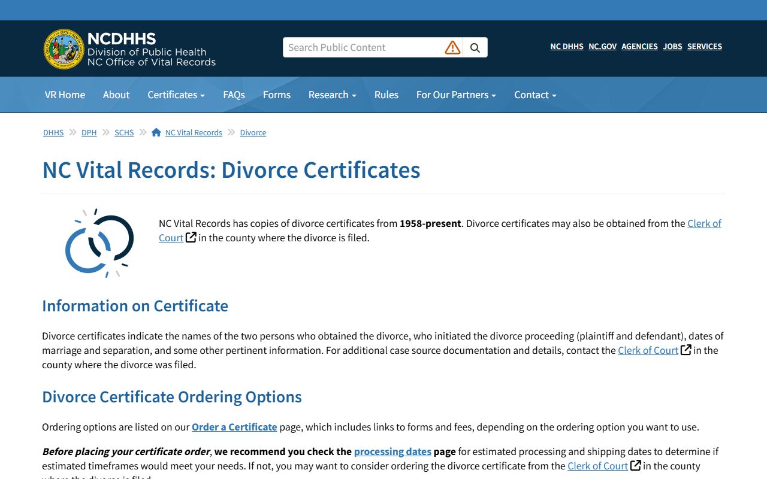The width and height of the screenshot is (767, 479).
Task: Click the bold 1958-present text
Action: pos(430,223)
